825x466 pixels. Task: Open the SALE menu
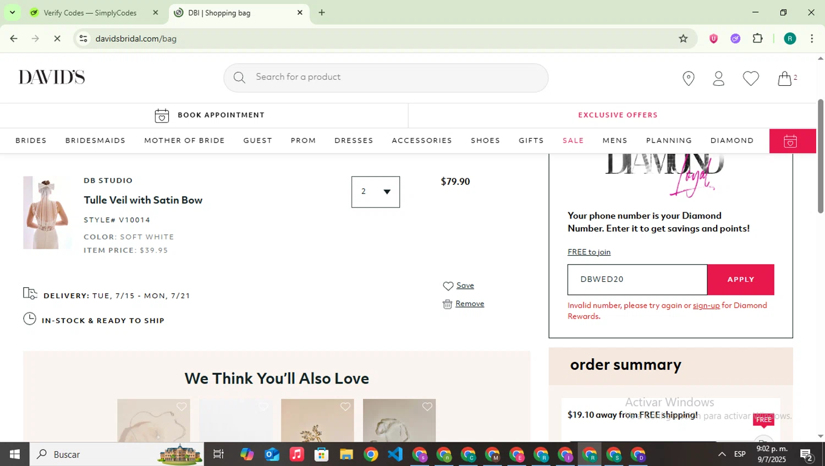click(573, 141)
